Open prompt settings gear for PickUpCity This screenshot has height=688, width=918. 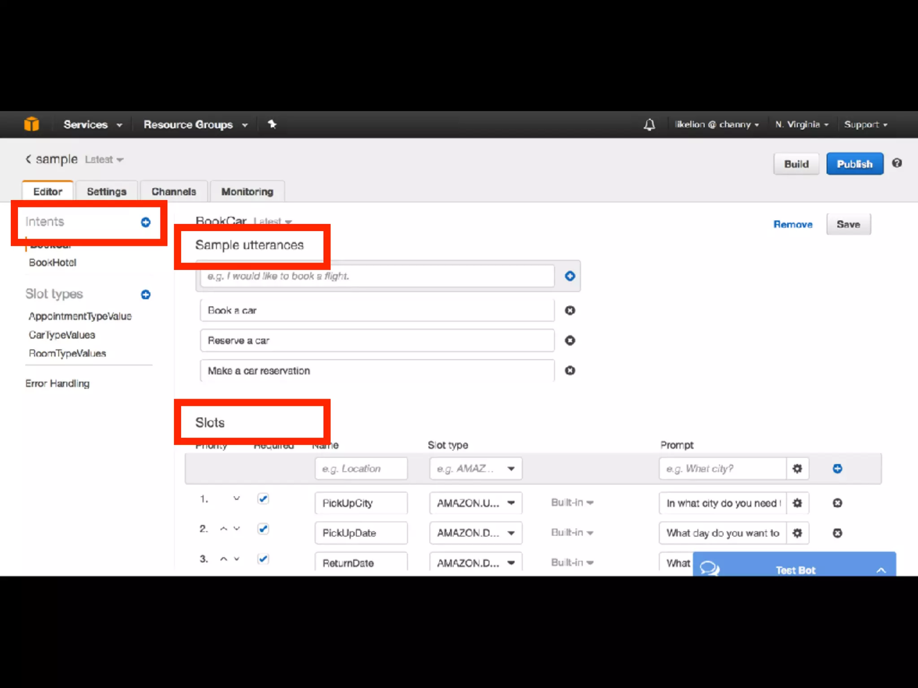coord(797,503)
